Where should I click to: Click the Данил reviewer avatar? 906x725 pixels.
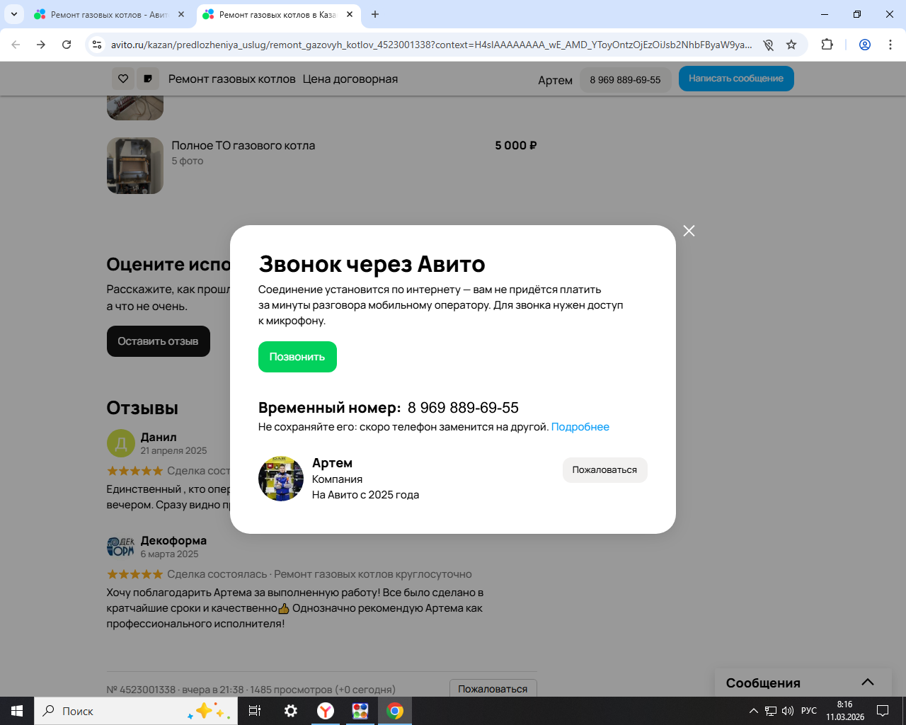121,443
